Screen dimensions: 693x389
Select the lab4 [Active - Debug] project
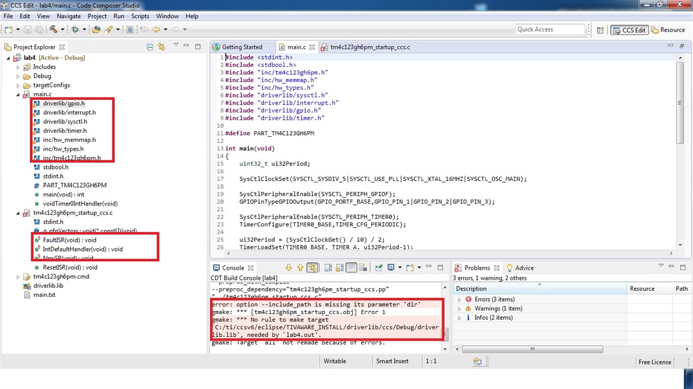(x=54, y=58)
